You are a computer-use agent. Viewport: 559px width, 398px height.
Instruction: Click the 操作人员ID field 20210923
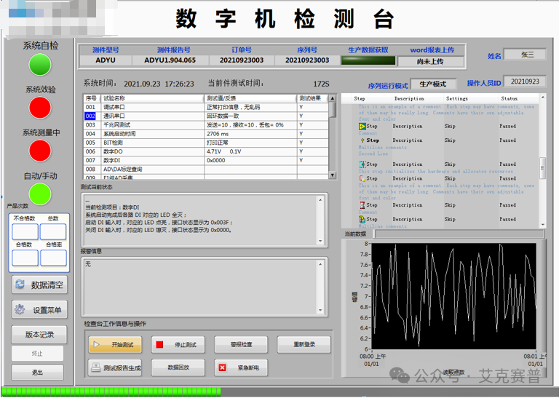pyautogui.click(x=524, y=81)
